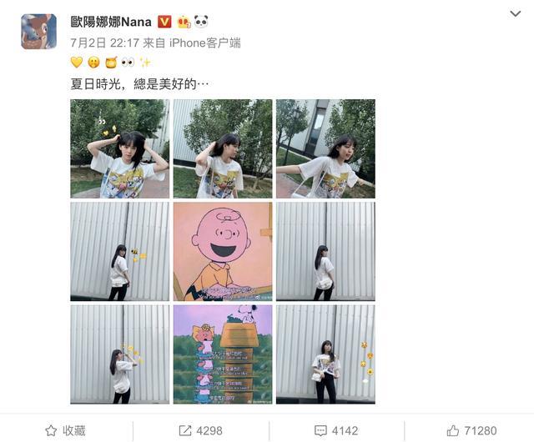This screenshot has height=442, width=534.
Task: Repost using the share icon 4298
Action: [200, 430]
